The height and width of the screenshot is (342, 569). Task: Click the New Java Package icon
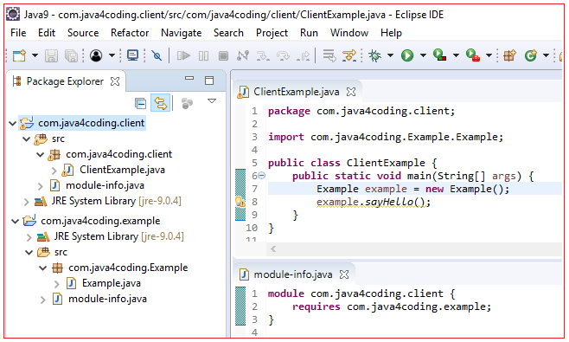pyautogui.click(x=509, y=55)
